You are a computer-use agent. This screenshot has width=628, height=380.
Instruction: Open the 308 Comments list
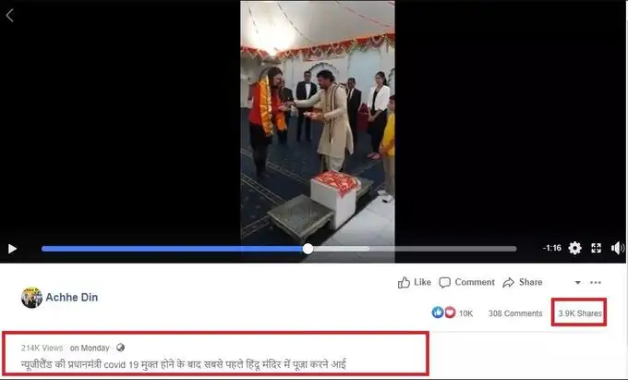click(515, 313)
